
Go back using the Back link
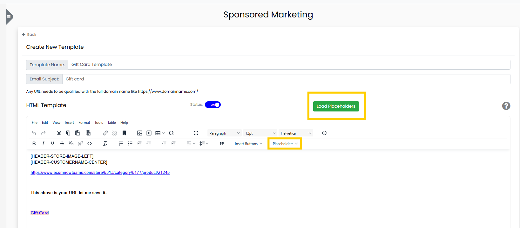tap(29, 35)
